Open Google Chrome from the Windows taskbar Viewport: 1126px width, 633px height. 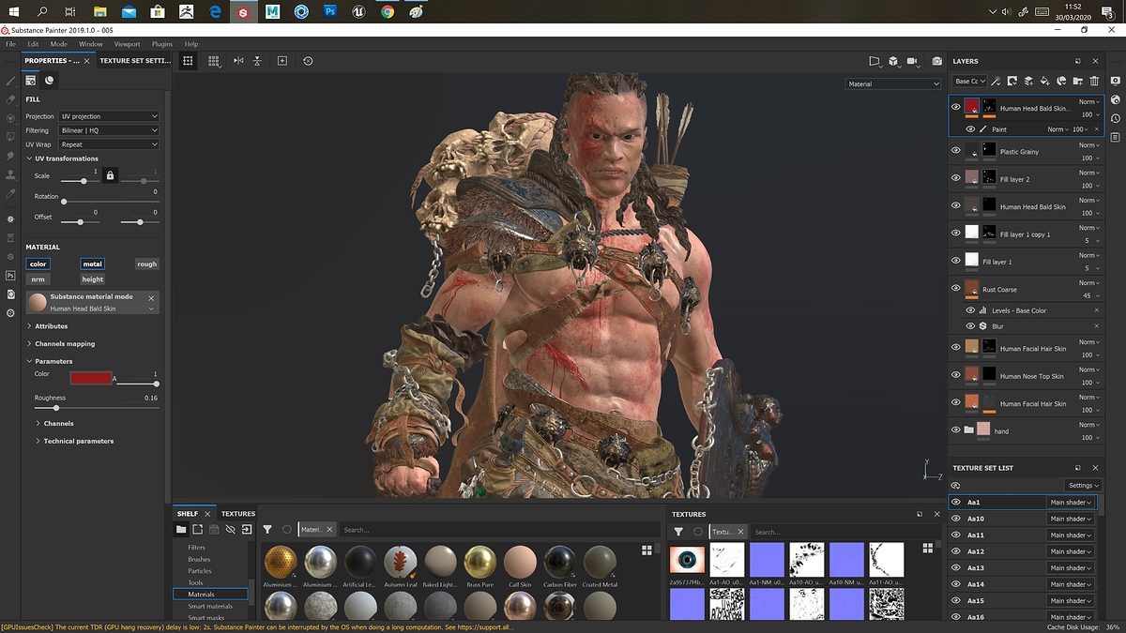click(388, 12)
